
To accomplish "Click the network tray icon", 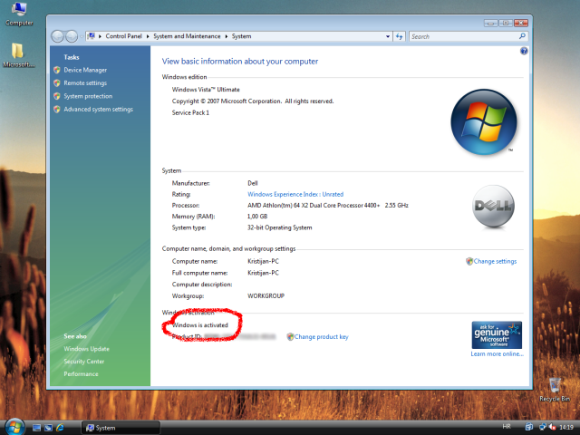I will (542, 427).
